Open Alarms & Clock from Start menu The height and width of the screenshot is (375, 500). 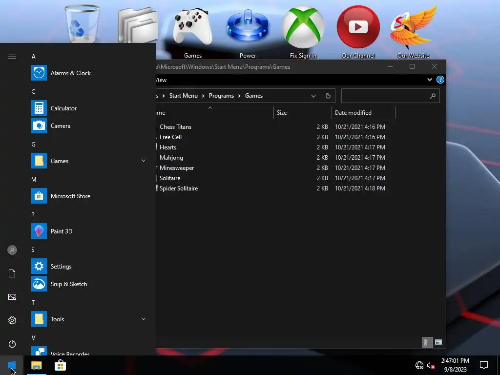point(88,73)
